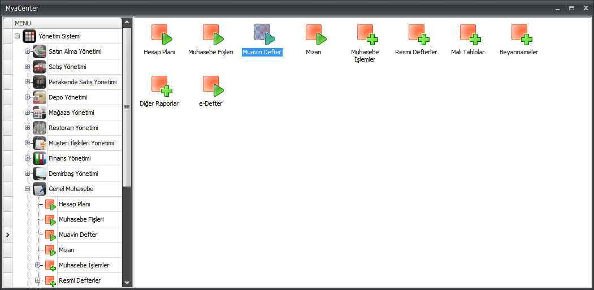Viewport: 594px width, 290px height.
Task: Click the Restoran Yönetimi cutlery icon
Action: (40, 128)
